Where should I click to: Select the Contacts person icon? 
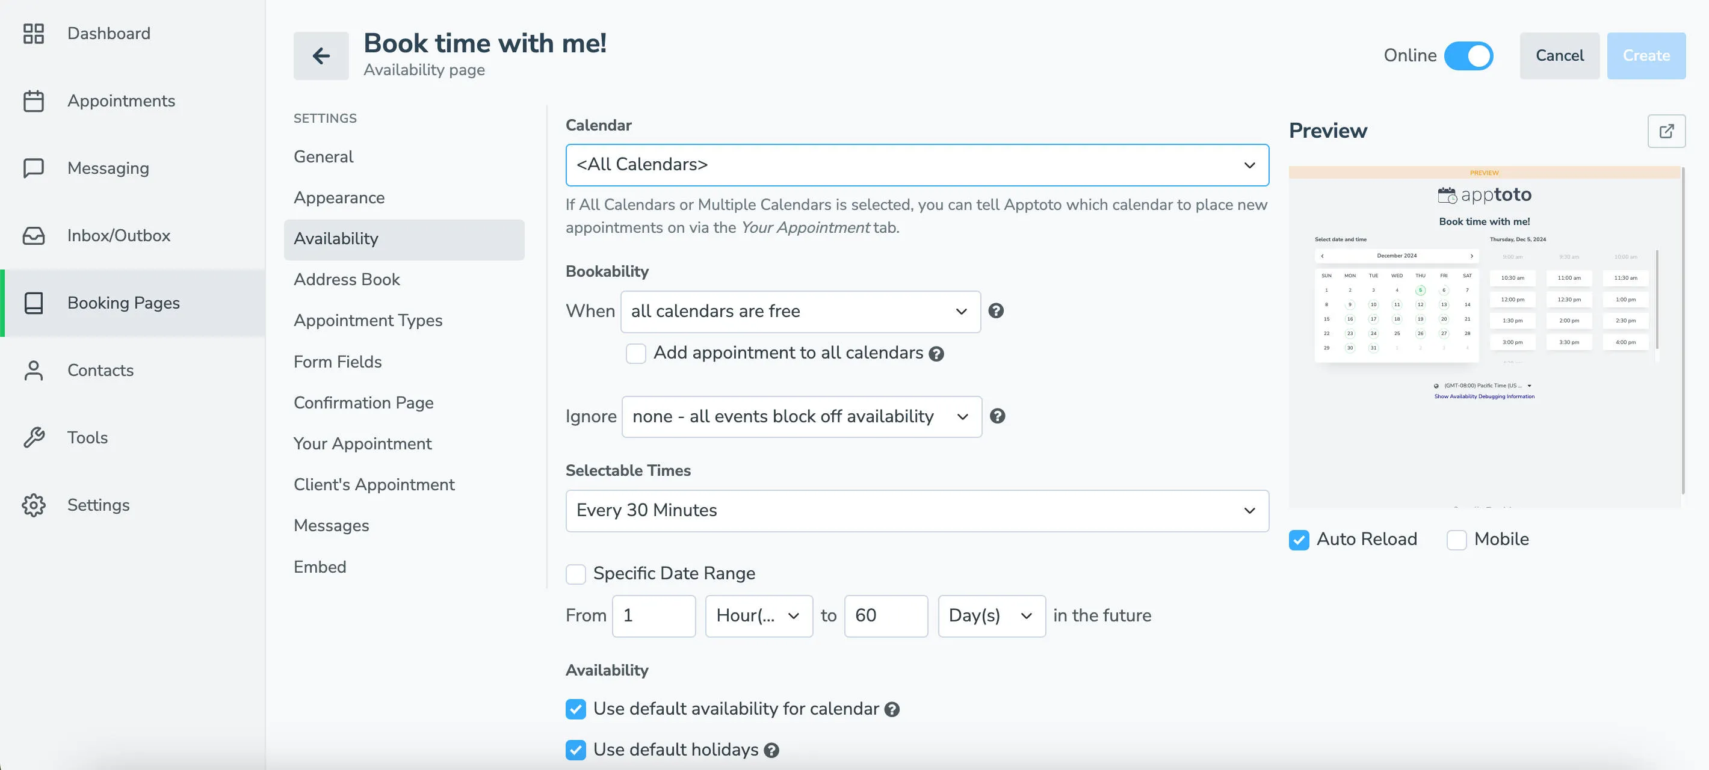pos(34,370)
